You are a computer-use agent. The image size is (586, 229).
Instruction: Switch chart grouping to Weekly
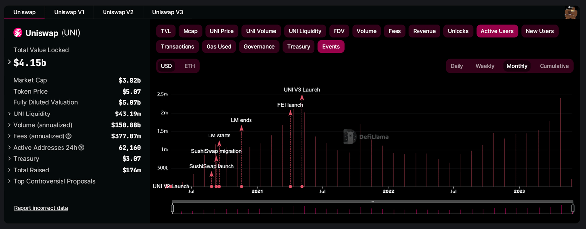coord(484,66)
